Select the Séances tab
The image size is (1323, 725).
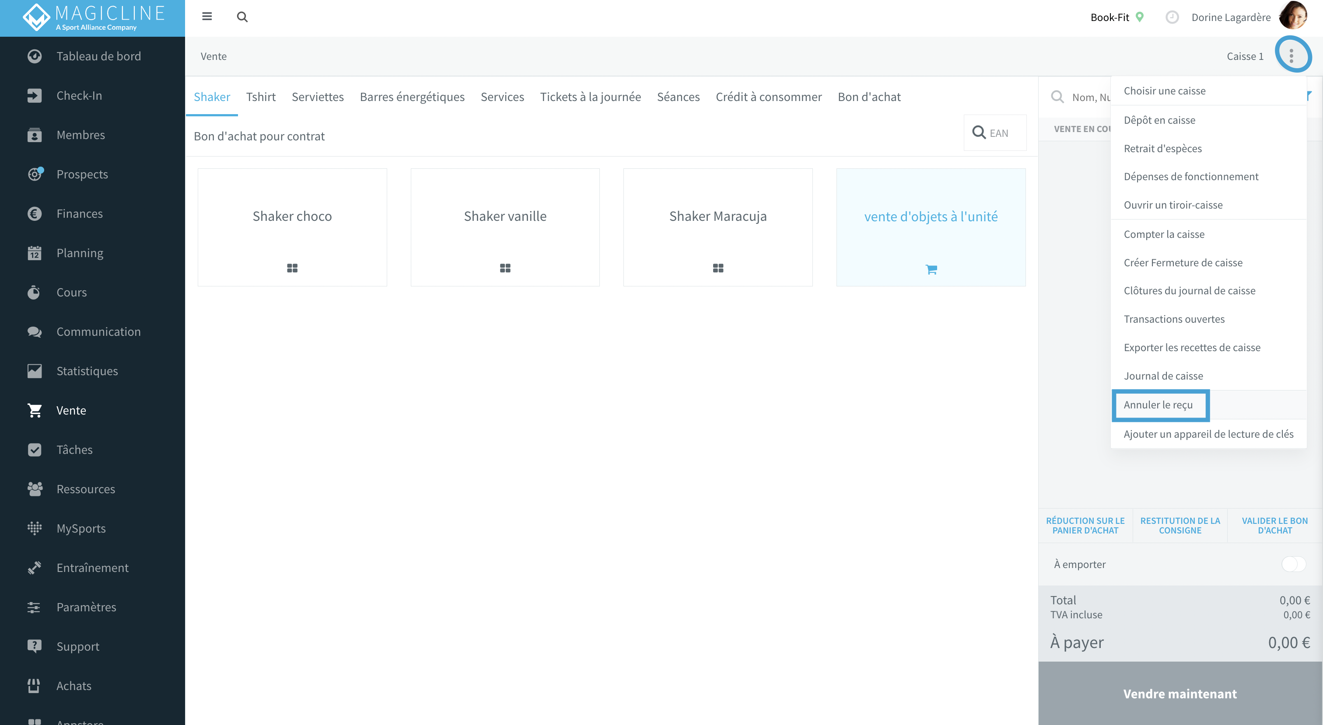coord(678,97)
